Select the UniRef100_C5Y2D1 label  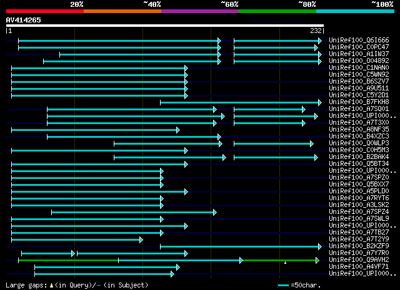coord(359,95)
